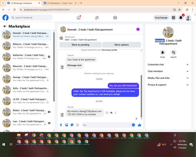Image resolution: width=196 pixels, height=157 pixels.
Task: Open View buyer profile link
Action: (109, 50)
